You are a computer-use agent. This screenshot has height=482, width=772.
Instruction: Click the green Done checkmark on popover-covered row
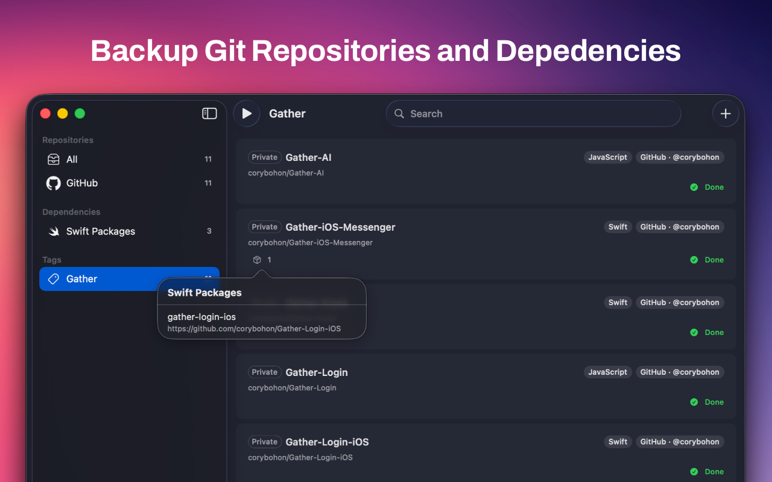[x=694, y=333]
